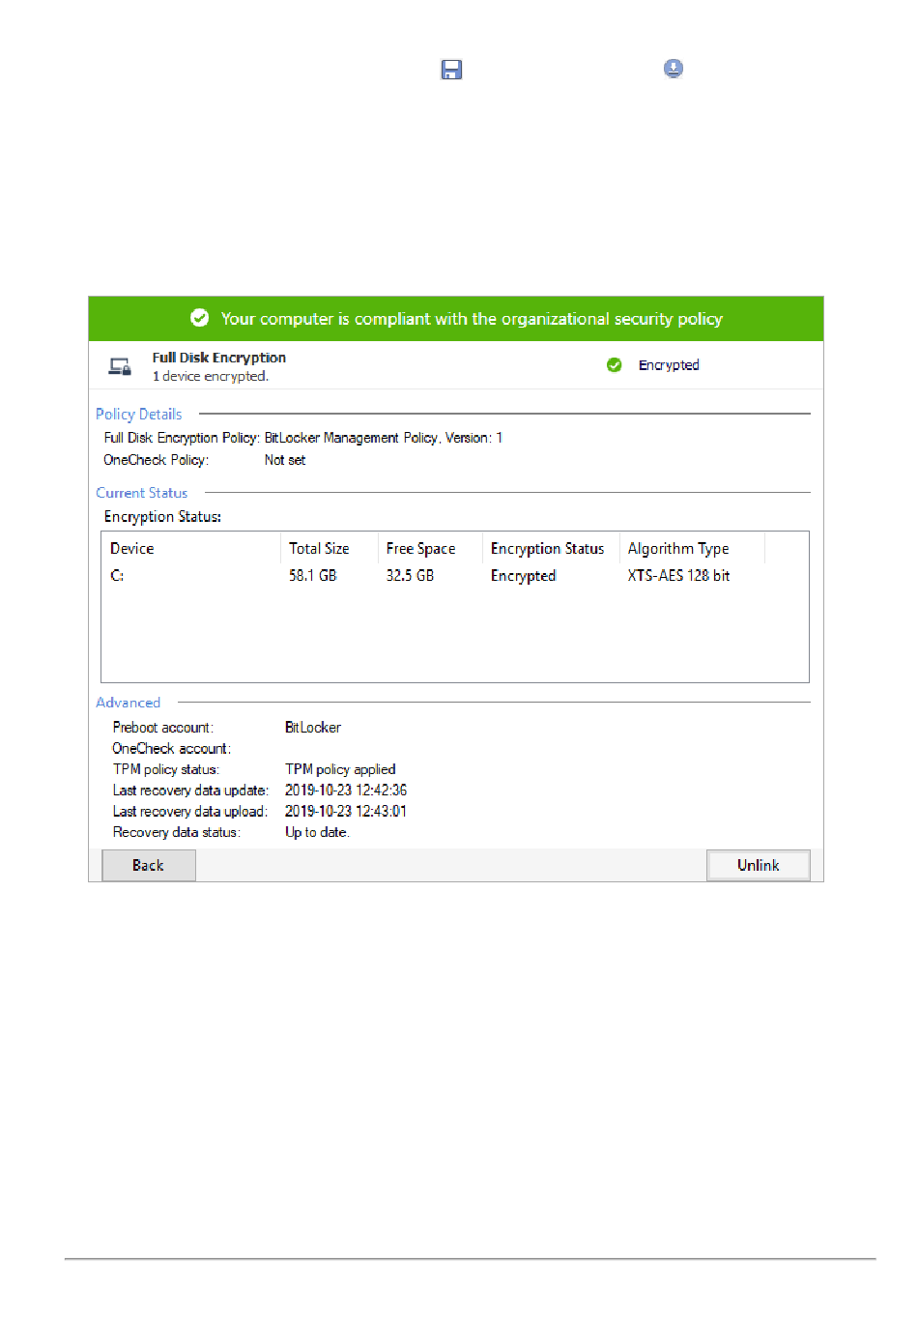Click the floppy disk save icon
This screenshot has width=918, height=1323.
tap(451, 70)
